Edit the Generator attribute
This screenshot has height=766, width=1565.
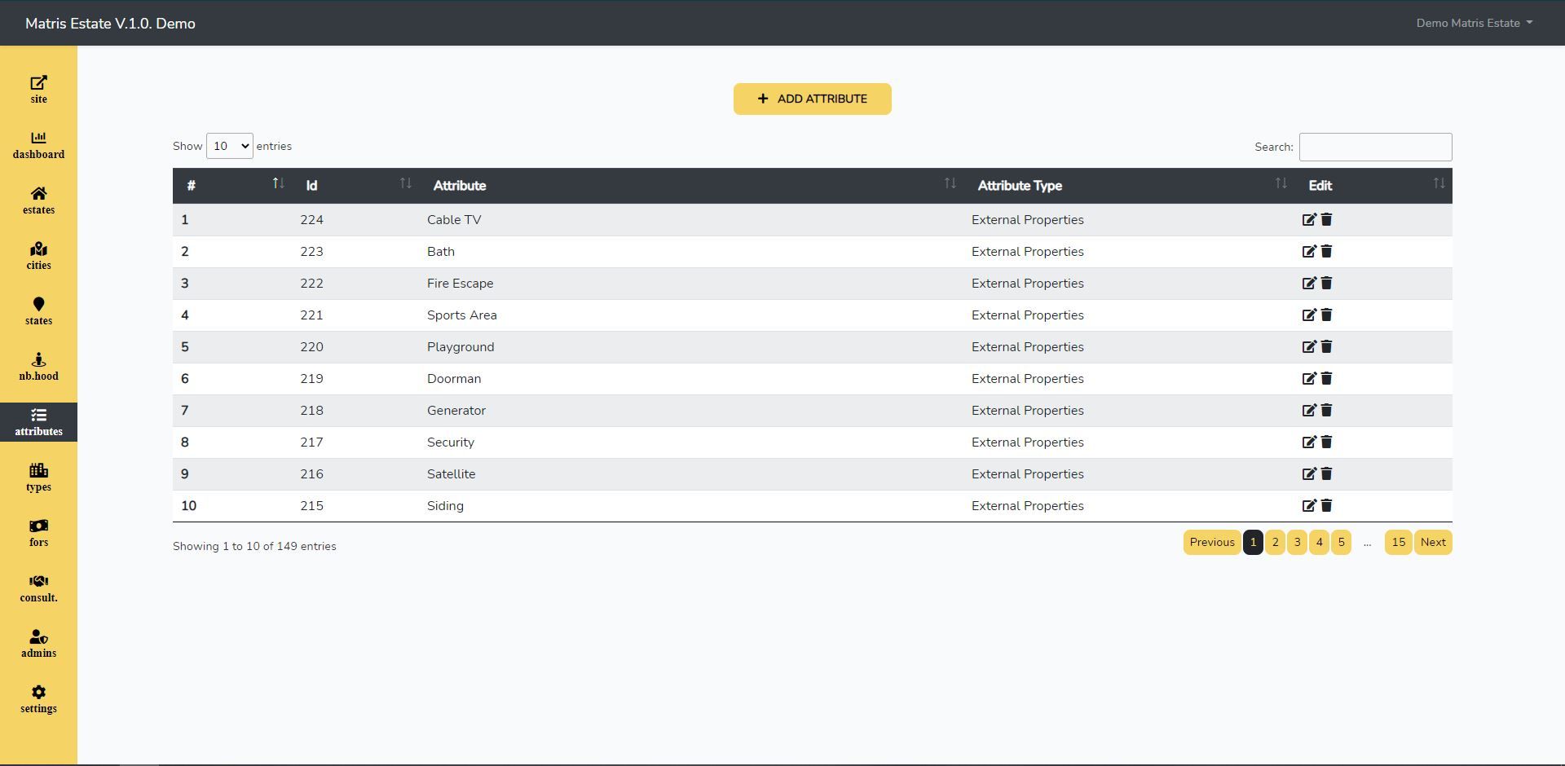point(1309,411)
